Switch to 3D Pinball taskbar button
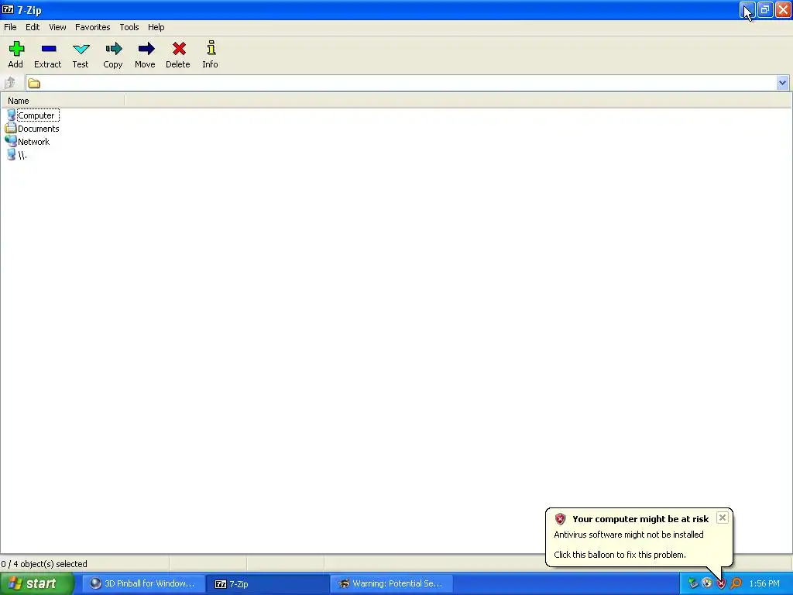The image size is (793, 595). 143,584
